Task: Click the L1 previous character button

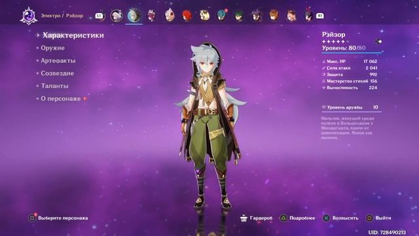Action: (x=99, y=16)
